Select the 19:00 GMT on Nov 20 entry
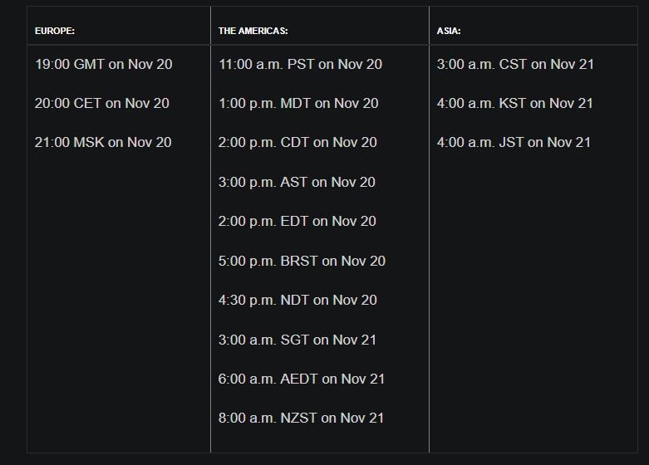The height and width of the screenshot is (465, 649). click(104, 64)
